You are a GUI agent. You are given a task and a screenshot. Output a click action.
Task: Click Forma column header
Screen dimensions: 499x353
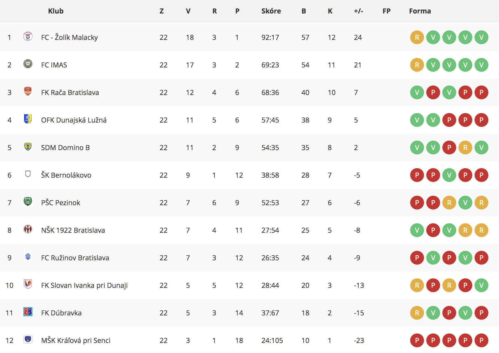(420, 11)
